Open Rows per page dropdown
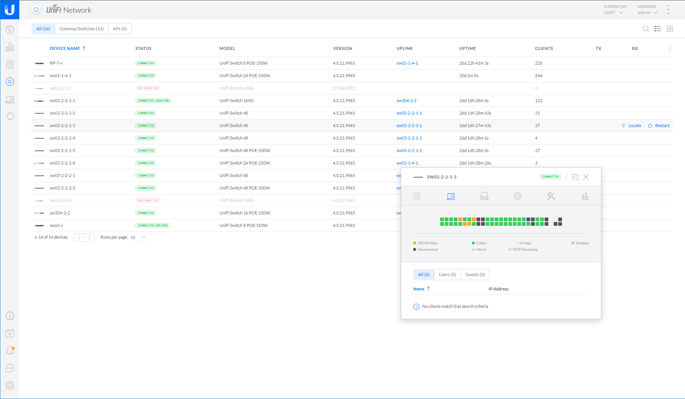 pyautogui.click(x=139, y=238)
